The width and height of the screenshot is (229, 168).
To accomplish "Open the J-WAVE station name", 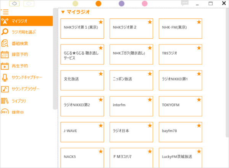I will (70, 131).
